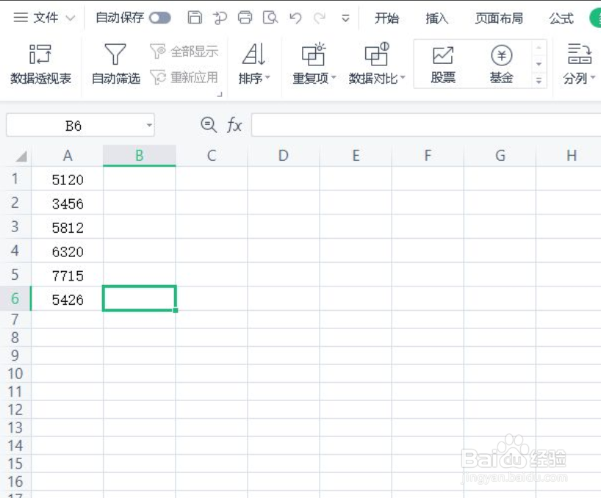This screenshot has width=601, height=498.
Task: Open the 数据透视表 tool
Action: point(40,64)
